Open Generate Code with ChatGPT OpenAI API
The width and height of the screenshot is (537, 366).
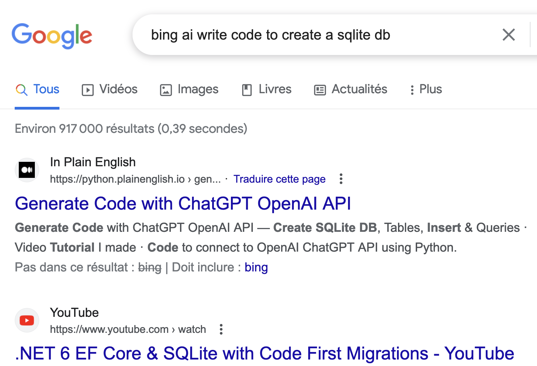183,203
